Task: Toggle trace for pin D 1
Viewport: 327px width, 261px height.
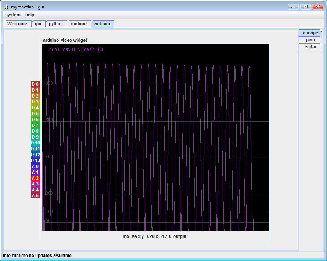Action: coord(36,90)
